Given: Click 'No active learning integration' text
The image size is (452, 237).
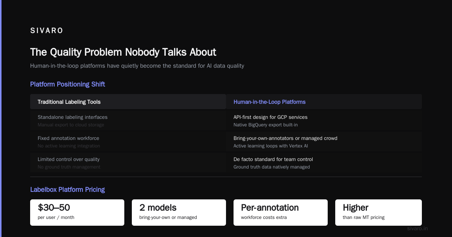Looking at the screenshot, I should click(69, 146).
